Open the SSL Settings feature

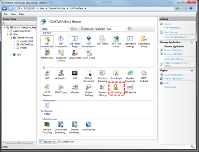pos(116,89)
